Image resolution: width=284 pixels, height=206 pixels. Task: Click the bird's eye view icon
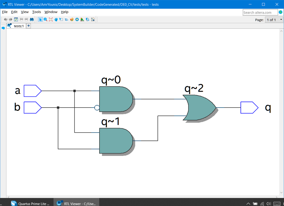click(82, 20)
